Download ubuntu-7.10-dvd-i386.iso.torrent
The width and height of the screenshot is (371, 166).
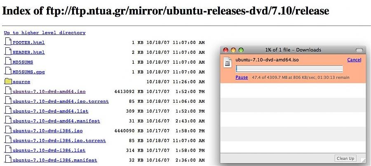click(59, 141)
